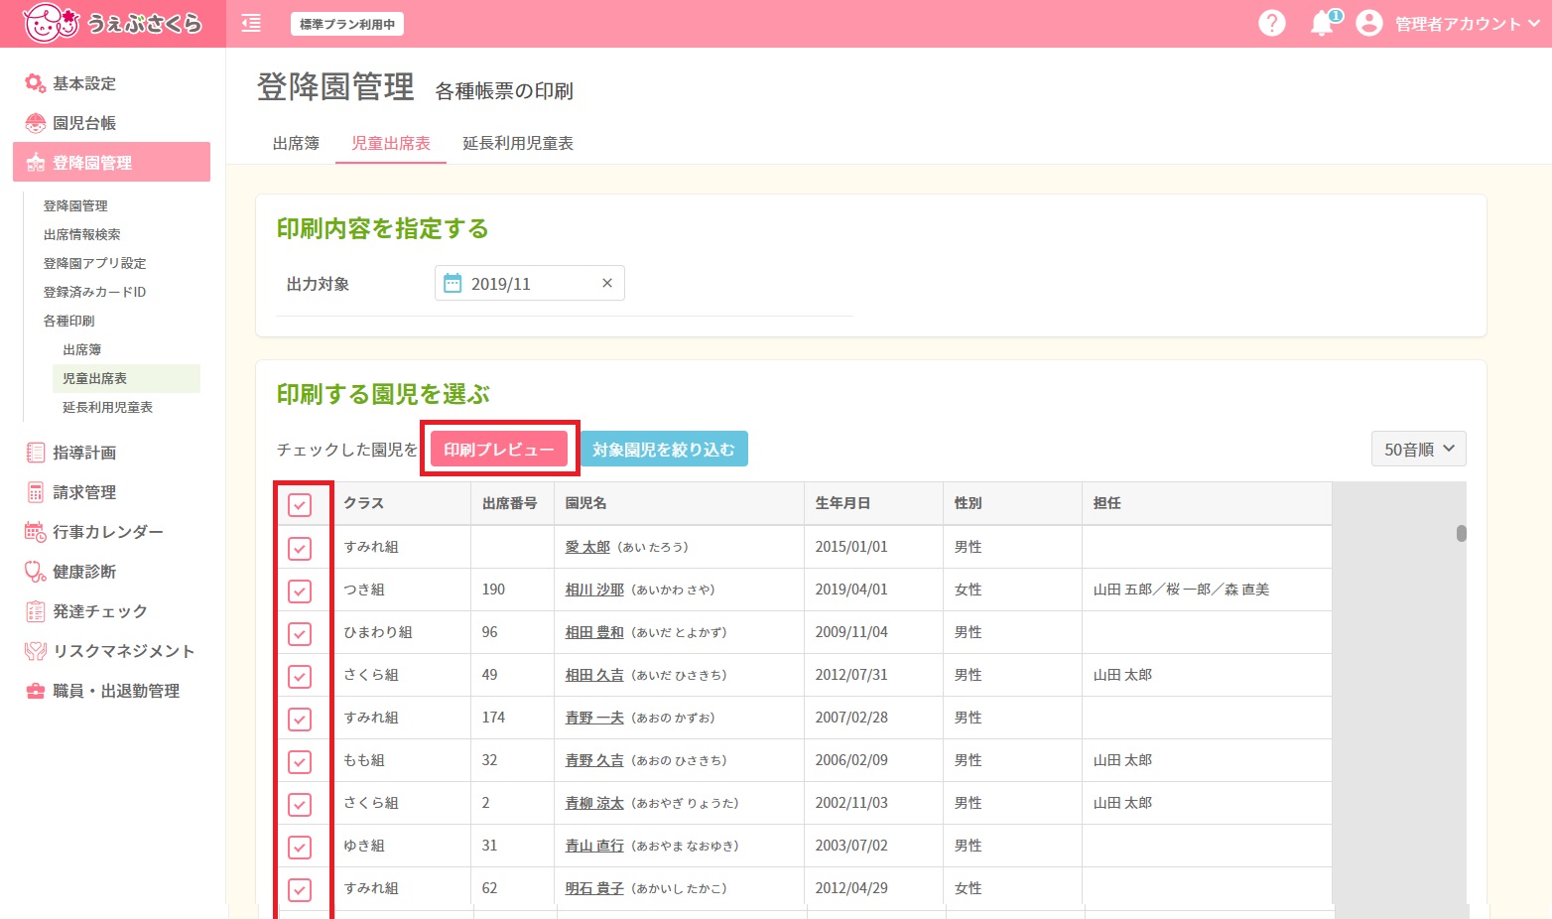Collapse the sidebar with the menu toggle icon

tap(251, 23)
